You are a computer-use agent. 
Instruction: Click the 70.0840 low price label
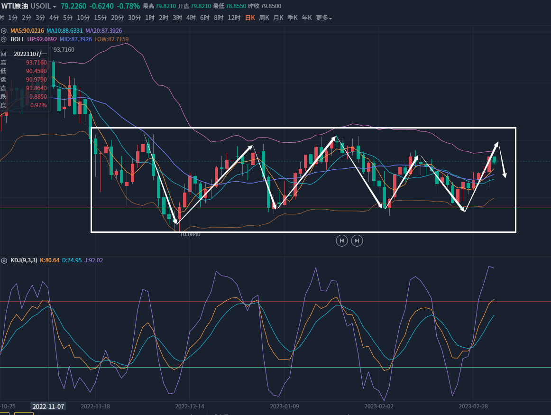point(190,234)
